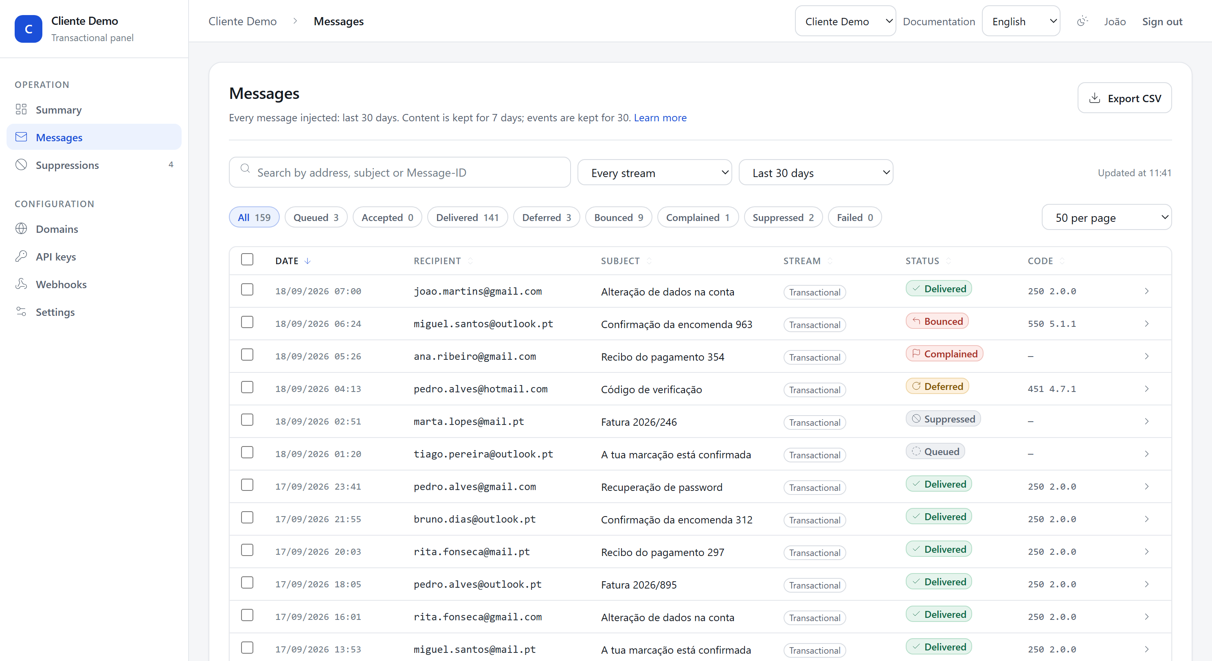
Task: Sort by Subject column sort icon
Action: pos(649,261)
